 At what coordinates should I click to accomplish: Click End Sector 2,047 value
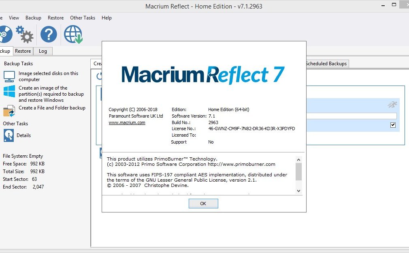coord(38,187)
